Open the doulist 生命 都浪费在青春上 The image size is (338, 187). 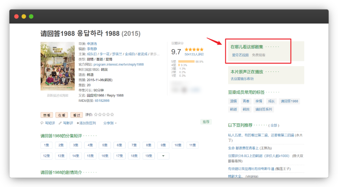coord(243,148)
